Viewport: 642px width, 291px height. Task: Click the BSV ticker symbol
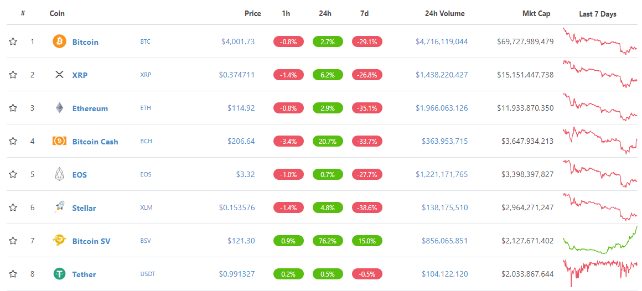[x=146, y=241]
